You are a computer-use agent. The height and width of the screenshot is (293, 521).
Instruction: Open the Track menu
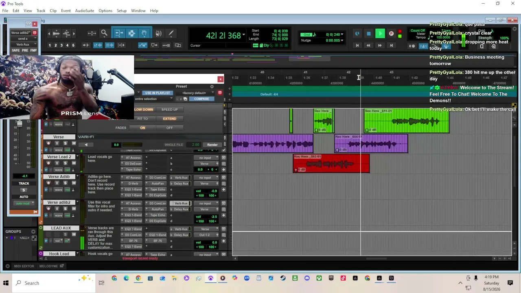tap(41, 11)
